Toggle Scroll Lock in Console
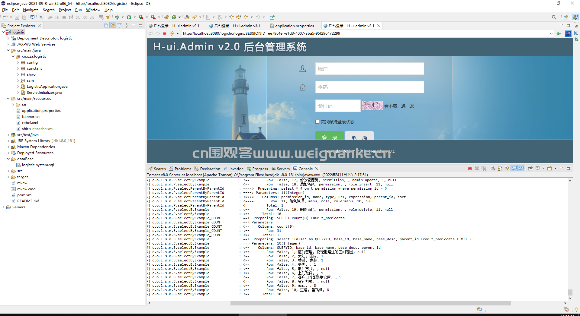 [x=500, y=168]
